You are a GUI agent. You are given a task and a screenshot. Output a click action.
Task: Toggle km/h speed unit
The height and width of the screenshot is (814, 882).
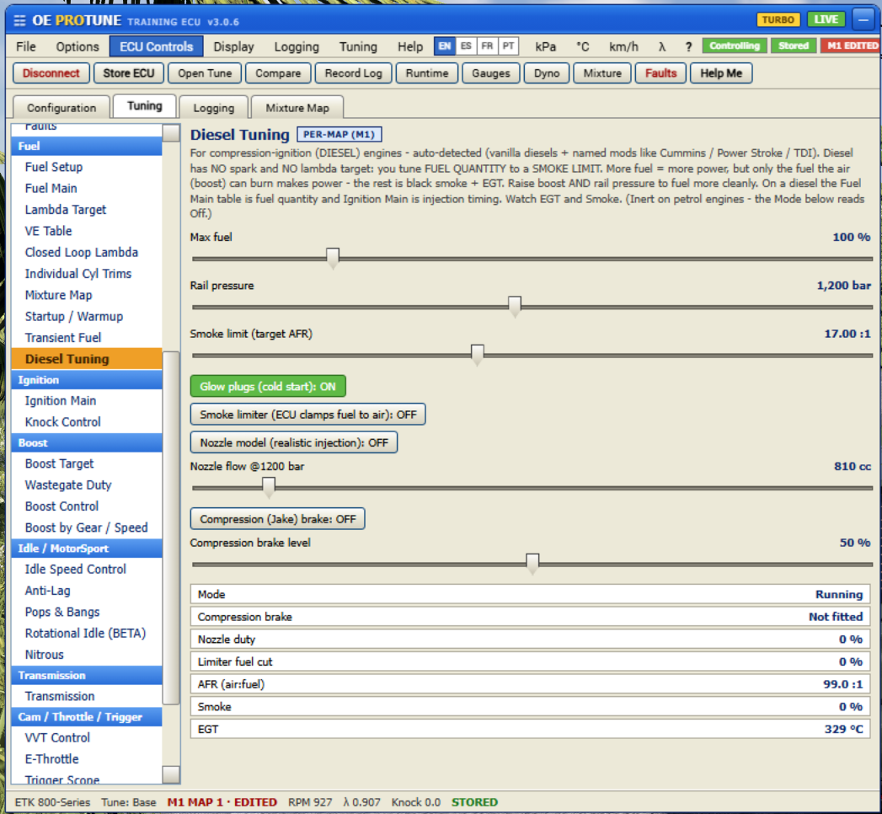[x=624, y=46]
